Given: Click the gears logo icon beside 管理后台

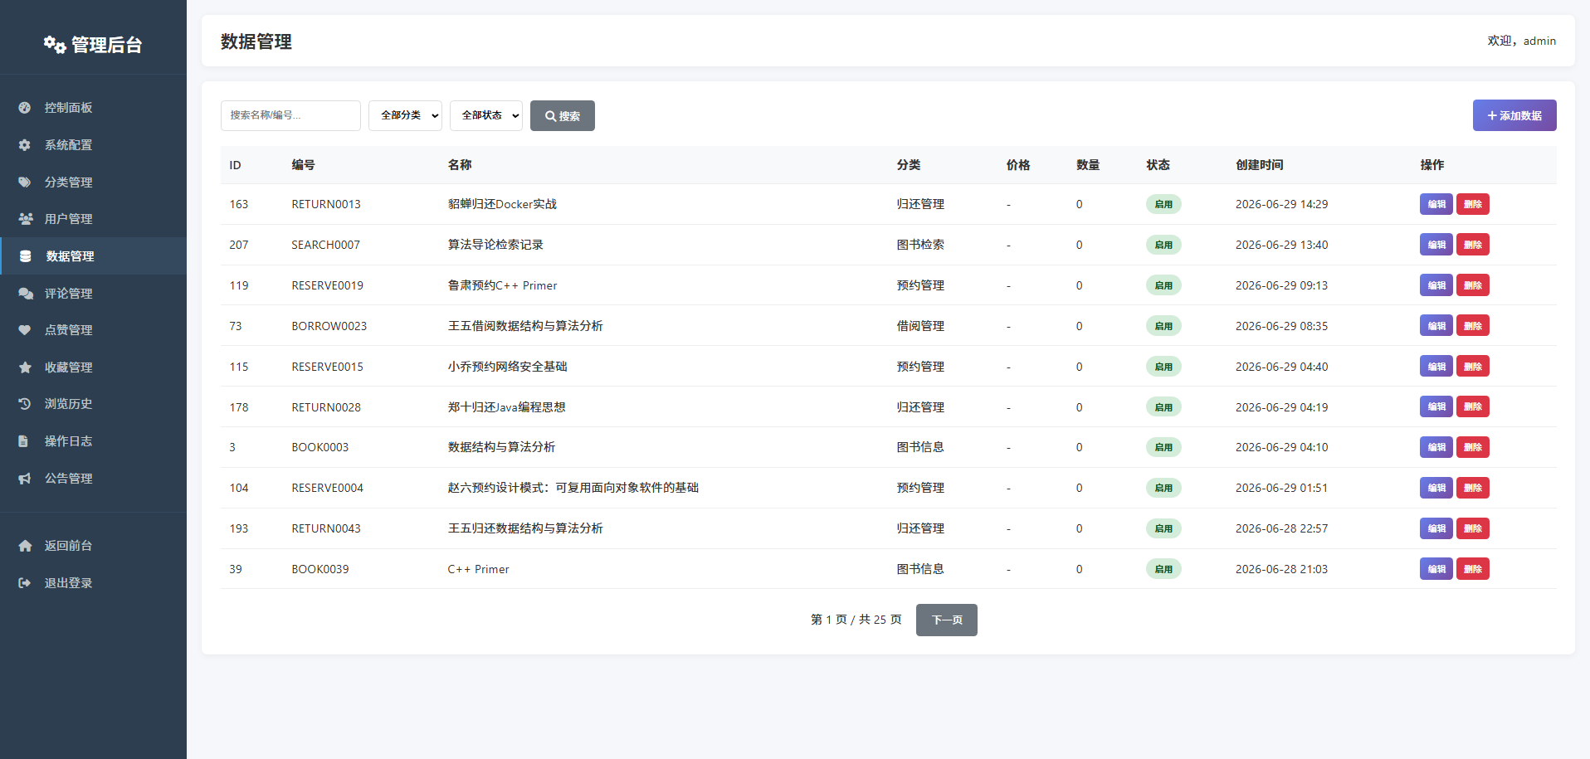Looking at the screenshot, I should 55,45.
